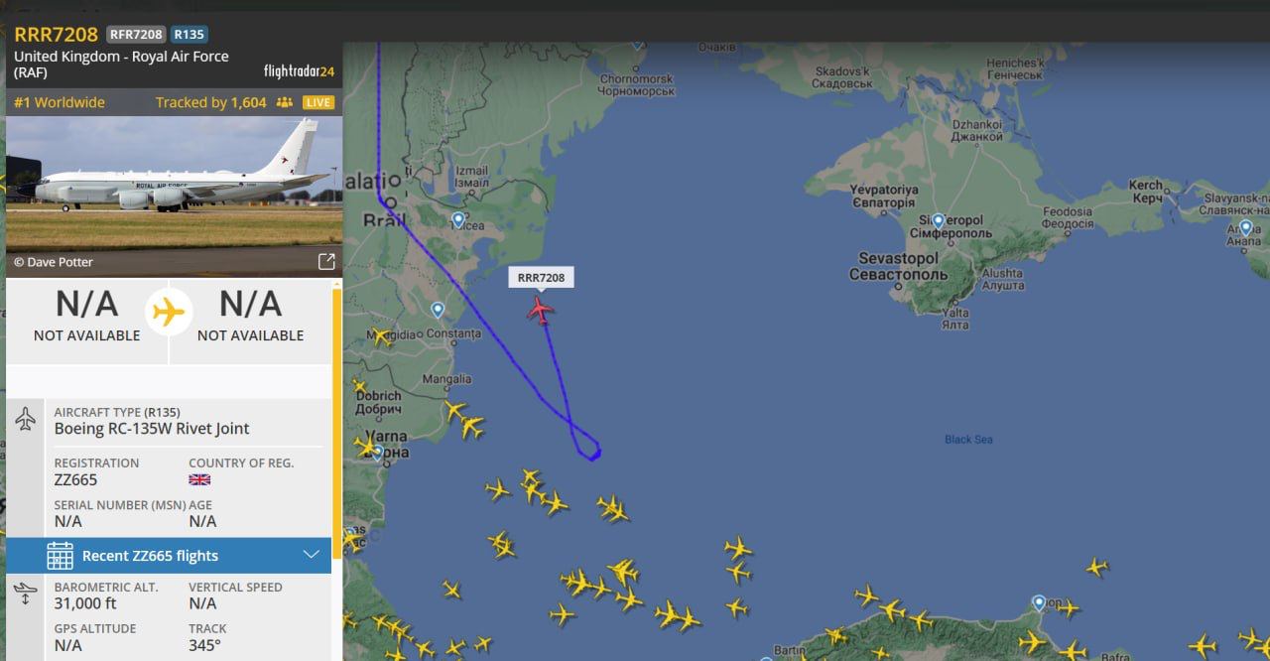Click the airport pin near Anapa

1246,227
